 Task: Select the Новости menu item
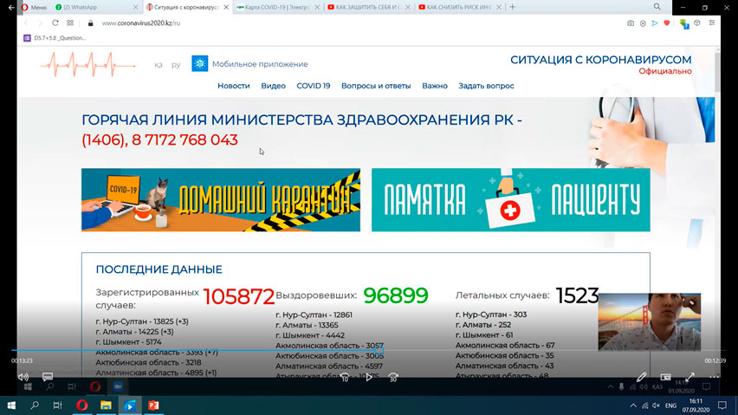coord(234,86)
